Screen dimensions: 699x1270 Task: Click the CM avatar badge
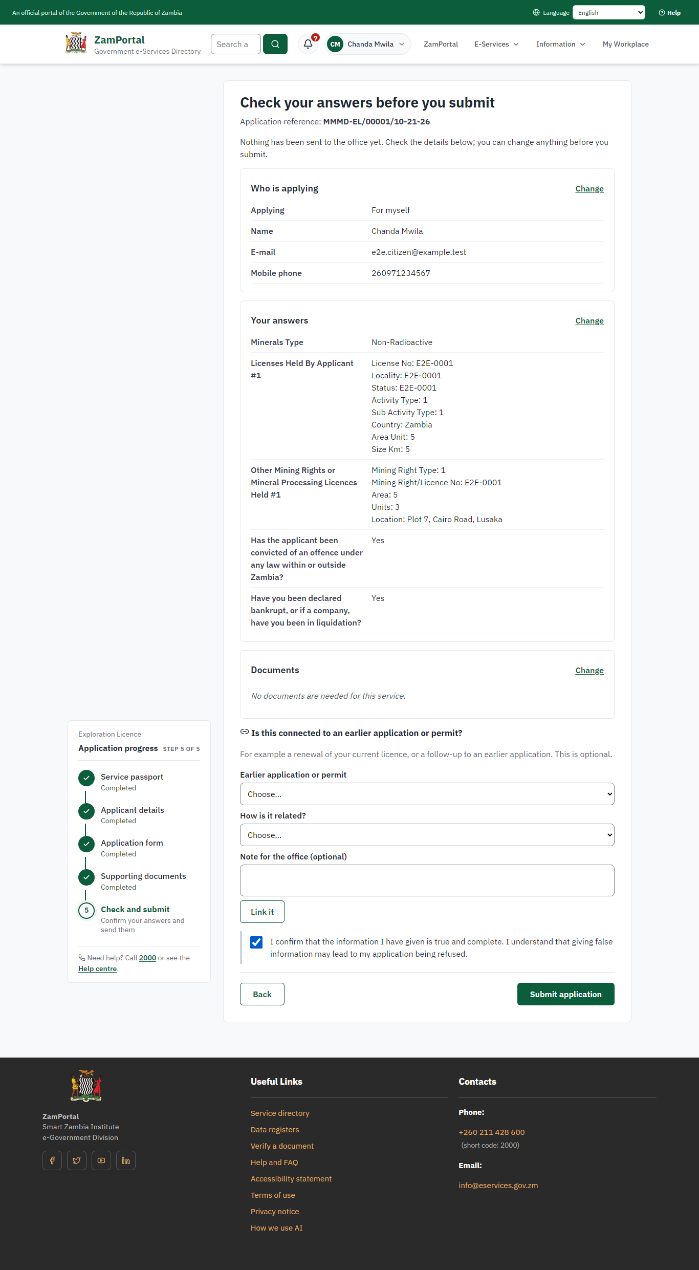pyautogui.click(x=335, y=44)
